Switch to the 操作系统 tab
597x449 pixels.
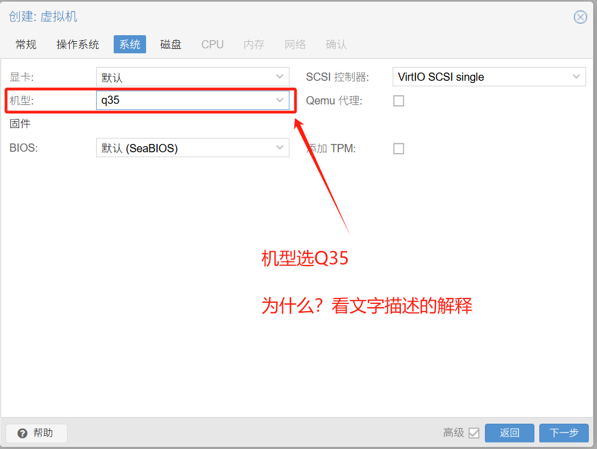tap(77, 44)
